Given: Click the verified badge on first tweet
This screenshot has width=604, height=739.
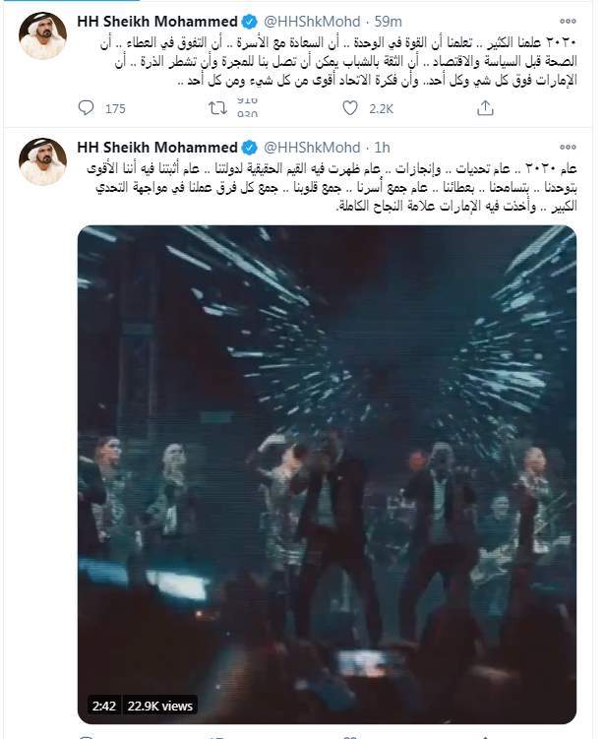Looking at the screenshot, I should coord(249,22).
